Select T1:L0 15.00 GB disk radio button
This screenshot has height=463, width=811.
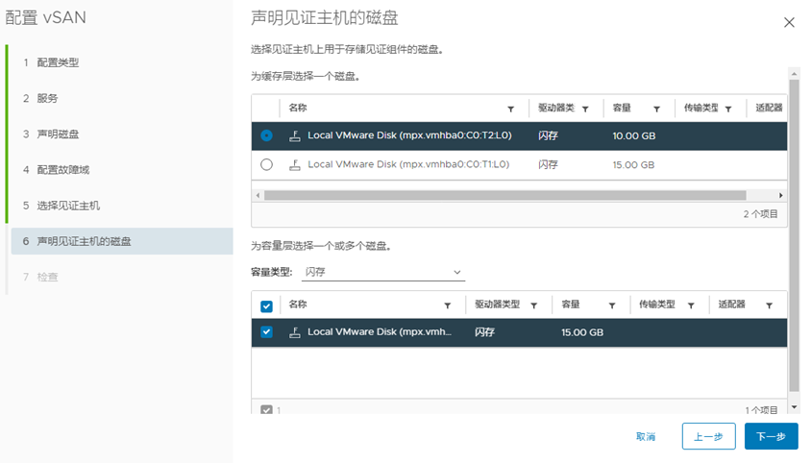266,164
